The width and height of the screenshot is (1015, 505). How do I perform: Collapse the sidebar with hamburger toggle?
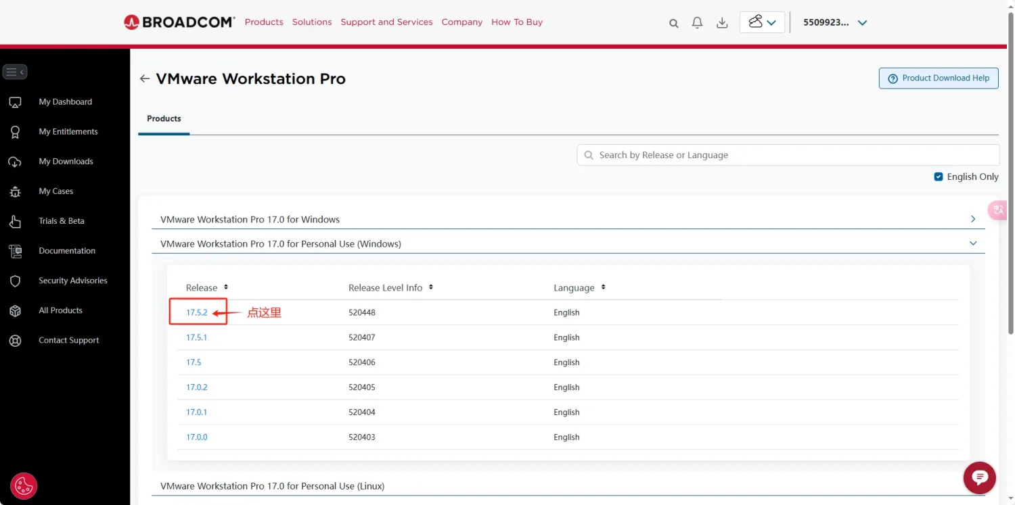pyautogui.click(x=15, y=72)
